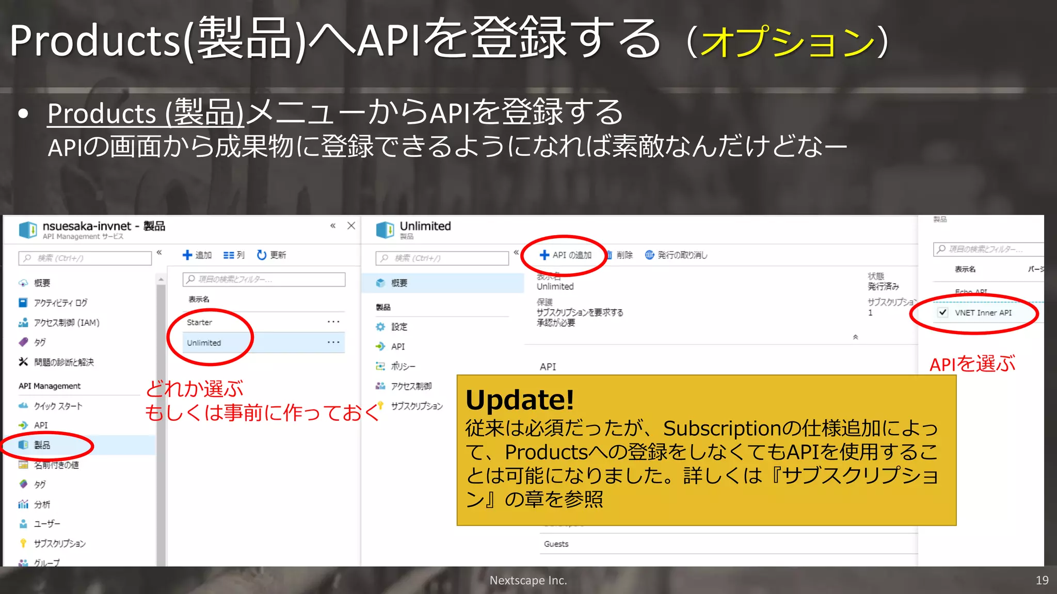Click 表示名 column header in products list
The height and width of the screenshot is (594, 1057).
199,299
